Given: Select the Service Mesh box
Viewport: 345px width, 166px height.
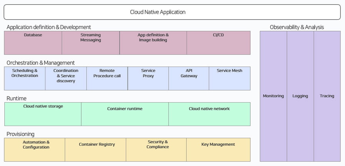Looking at the screenshot, I should [230, 78].
